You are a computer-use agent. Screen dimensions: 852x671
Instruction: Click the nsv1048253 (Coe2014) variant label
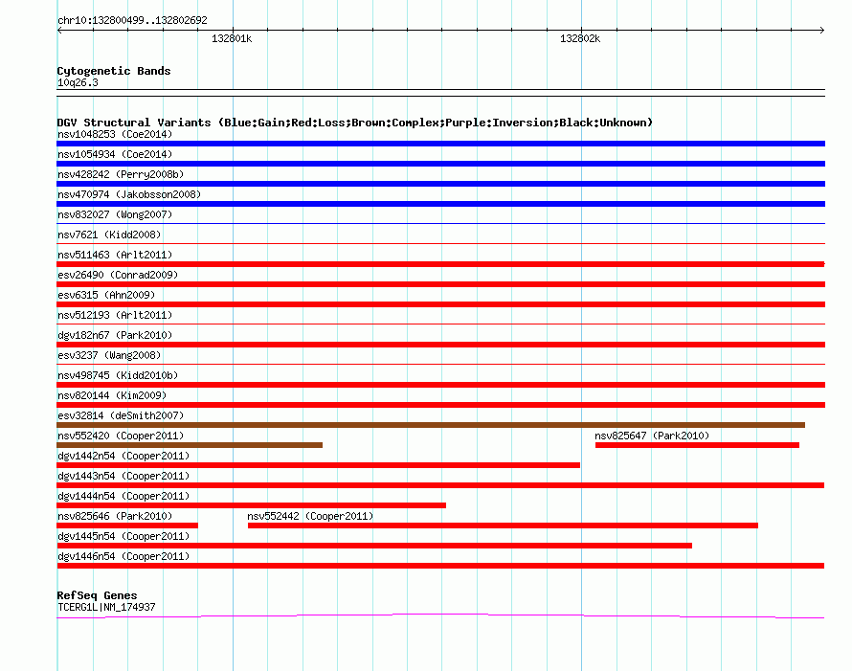click(x=115, y=134)
